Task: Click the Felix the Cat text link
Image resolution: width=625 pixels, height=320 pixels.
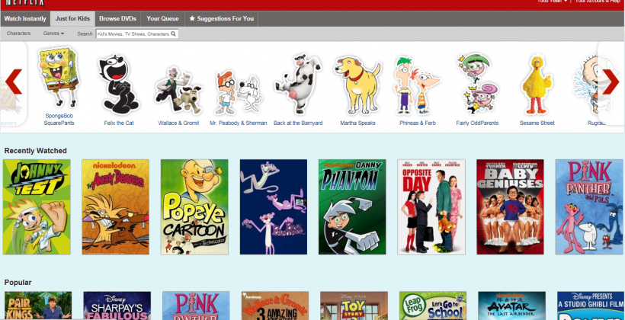Action: tap(119, 123)
